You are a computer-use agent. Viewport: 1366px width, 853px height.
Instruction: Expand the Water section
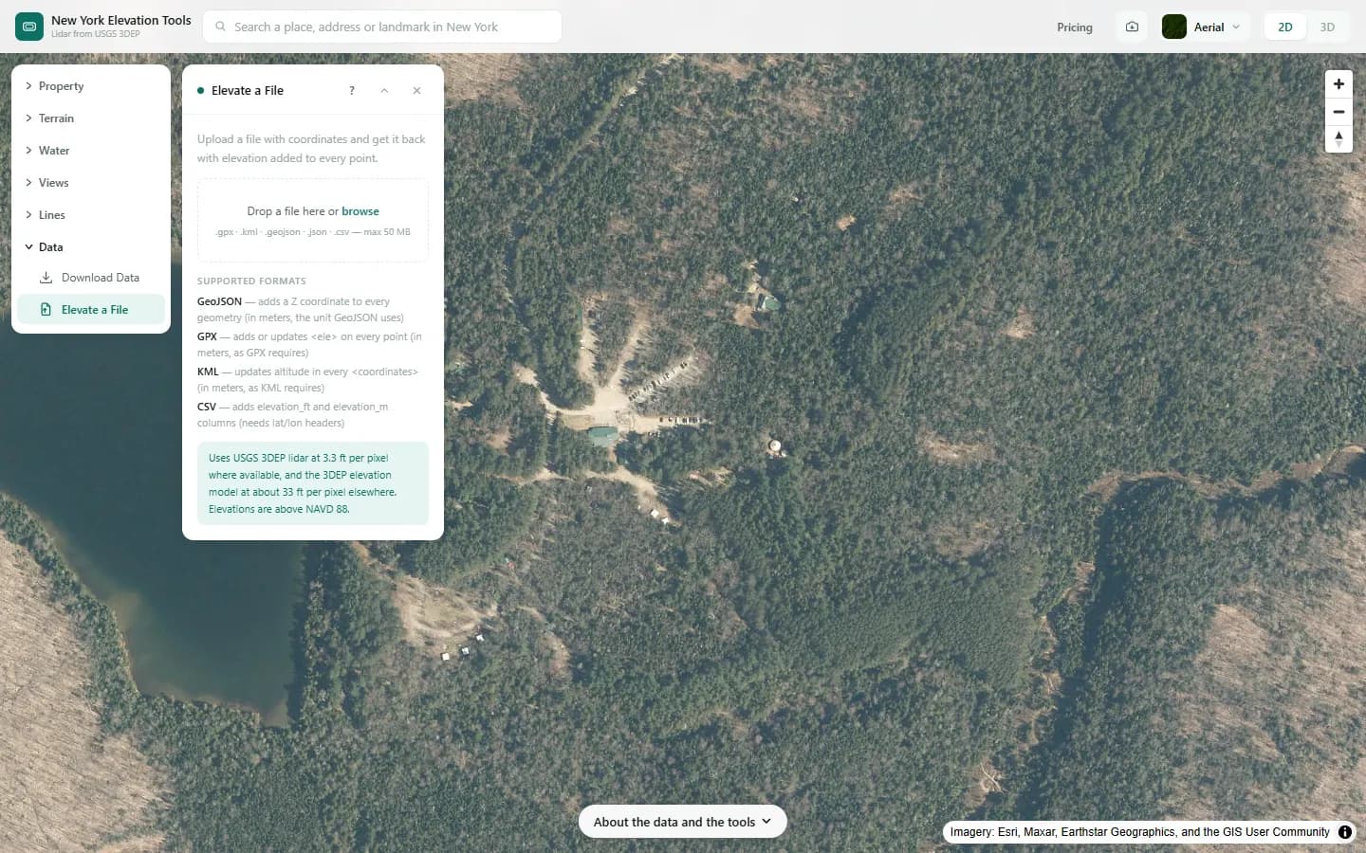(x=91, y=151)
